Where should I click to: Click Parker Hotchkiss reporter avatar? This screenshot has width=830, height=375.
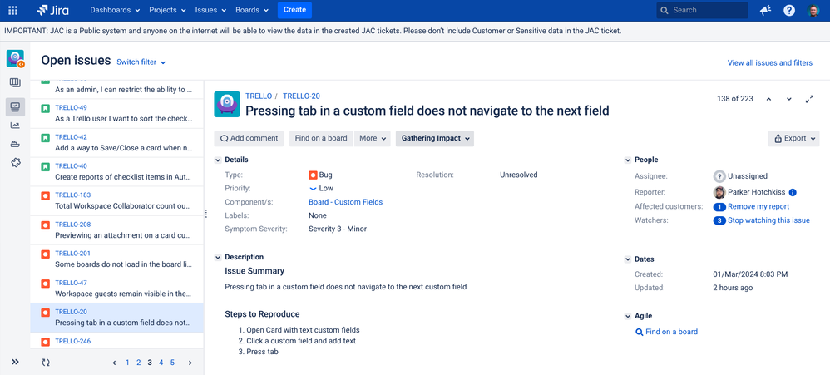pos(719,193)
